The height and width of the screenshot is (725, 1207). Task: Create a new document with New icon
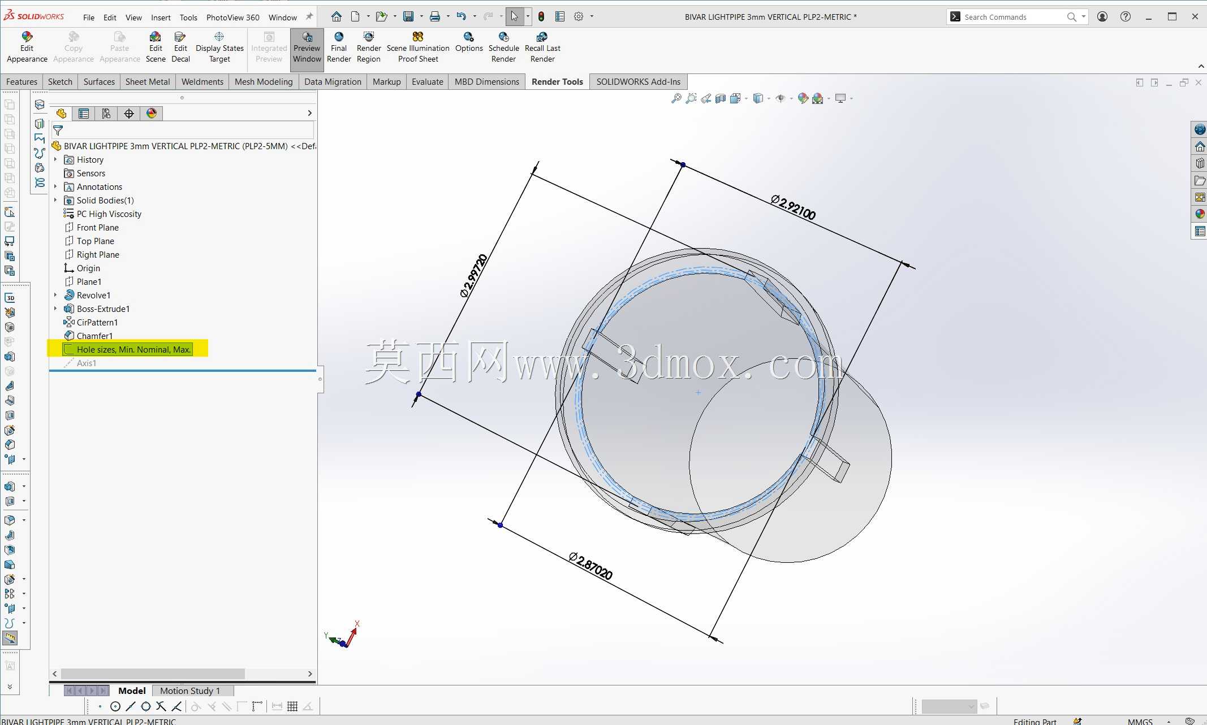click(355, 16)
